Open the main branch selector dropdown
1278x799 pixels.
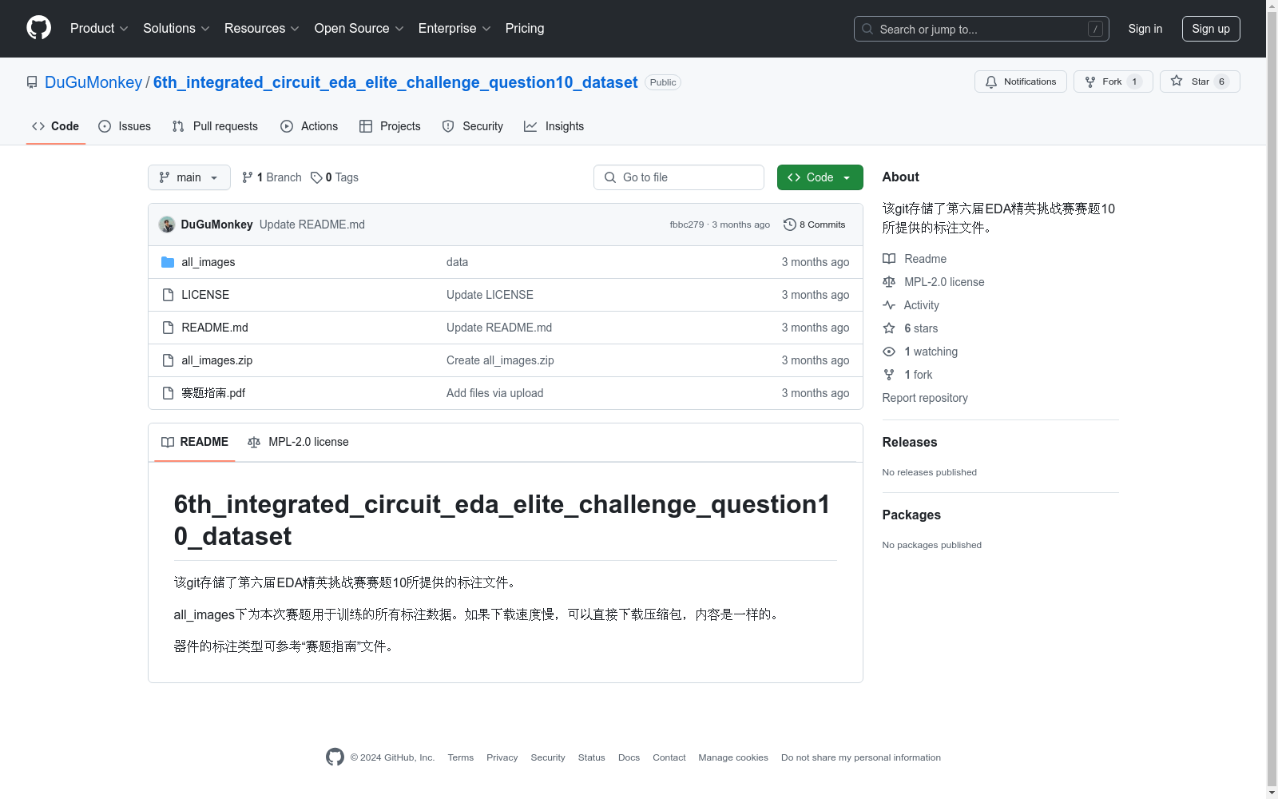189,177
